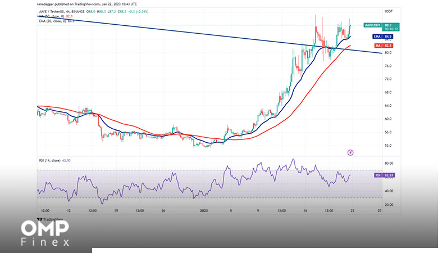Click the date 26 on time axis
The width and height of the screenshot is (438, 253).
(163, 211)
